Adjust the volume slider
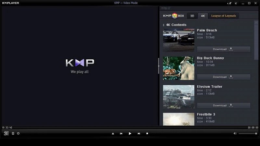260x146 pixels. point(248,134)
